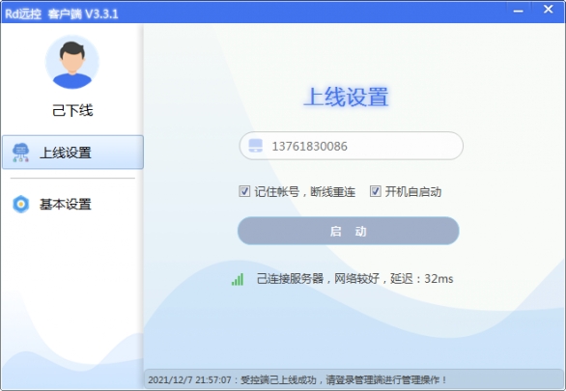Click the Rd远控 客户端 V3.3.1 title bar
This screenshot has height=391, width=566.
pyautogui.click(x=254, y=13)
